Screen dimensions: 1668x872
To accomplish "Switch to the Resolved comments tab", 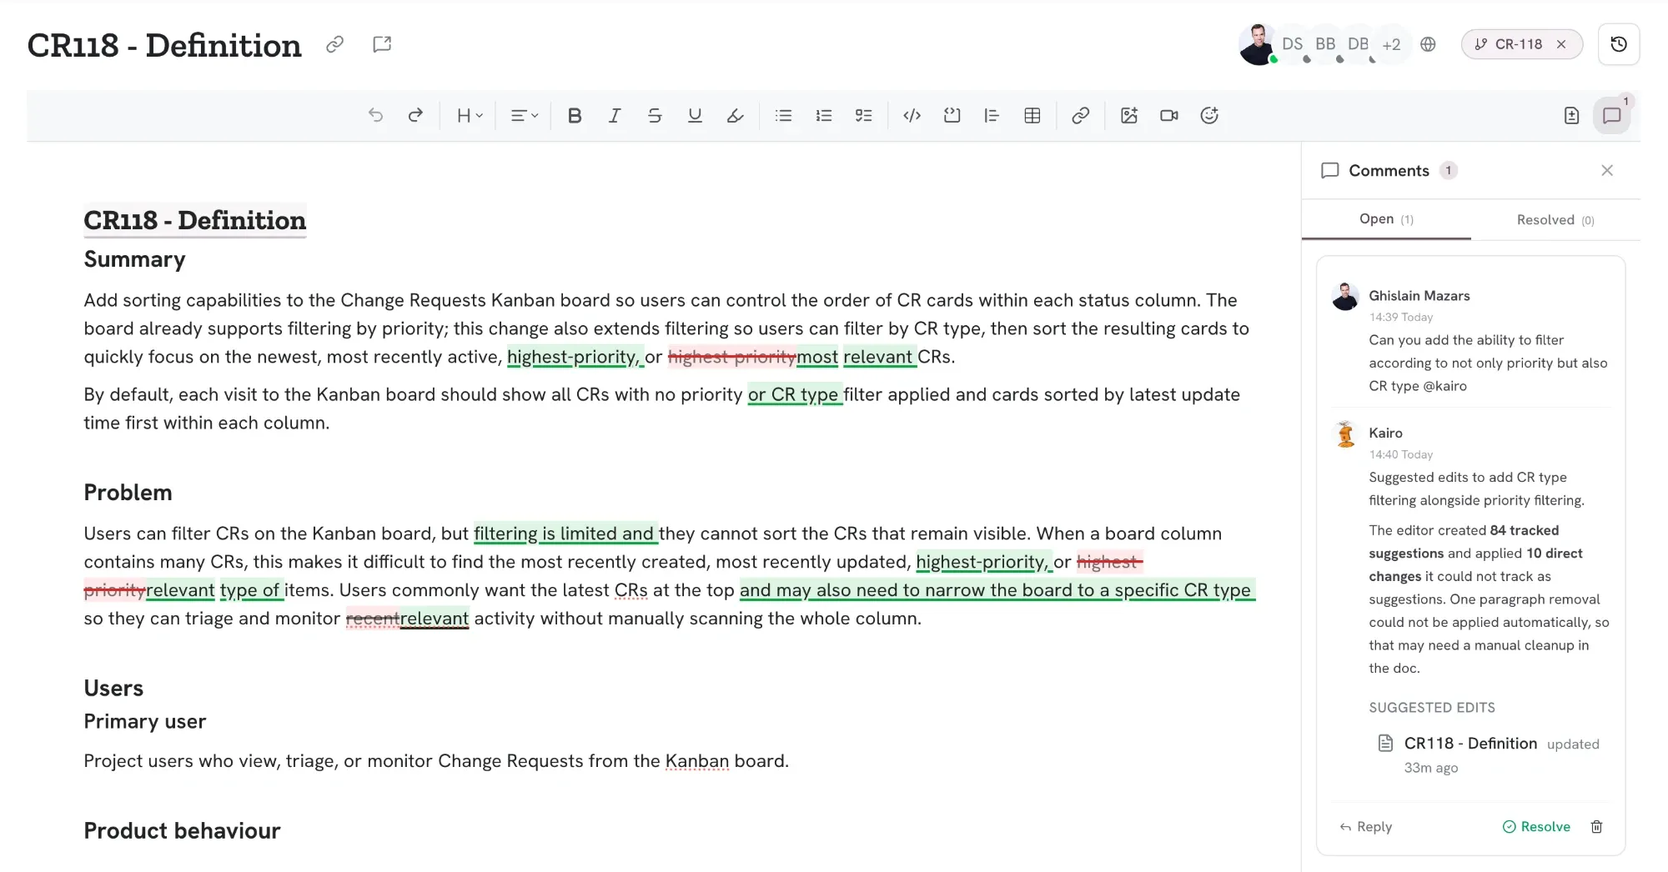I will pos(1555,220).
